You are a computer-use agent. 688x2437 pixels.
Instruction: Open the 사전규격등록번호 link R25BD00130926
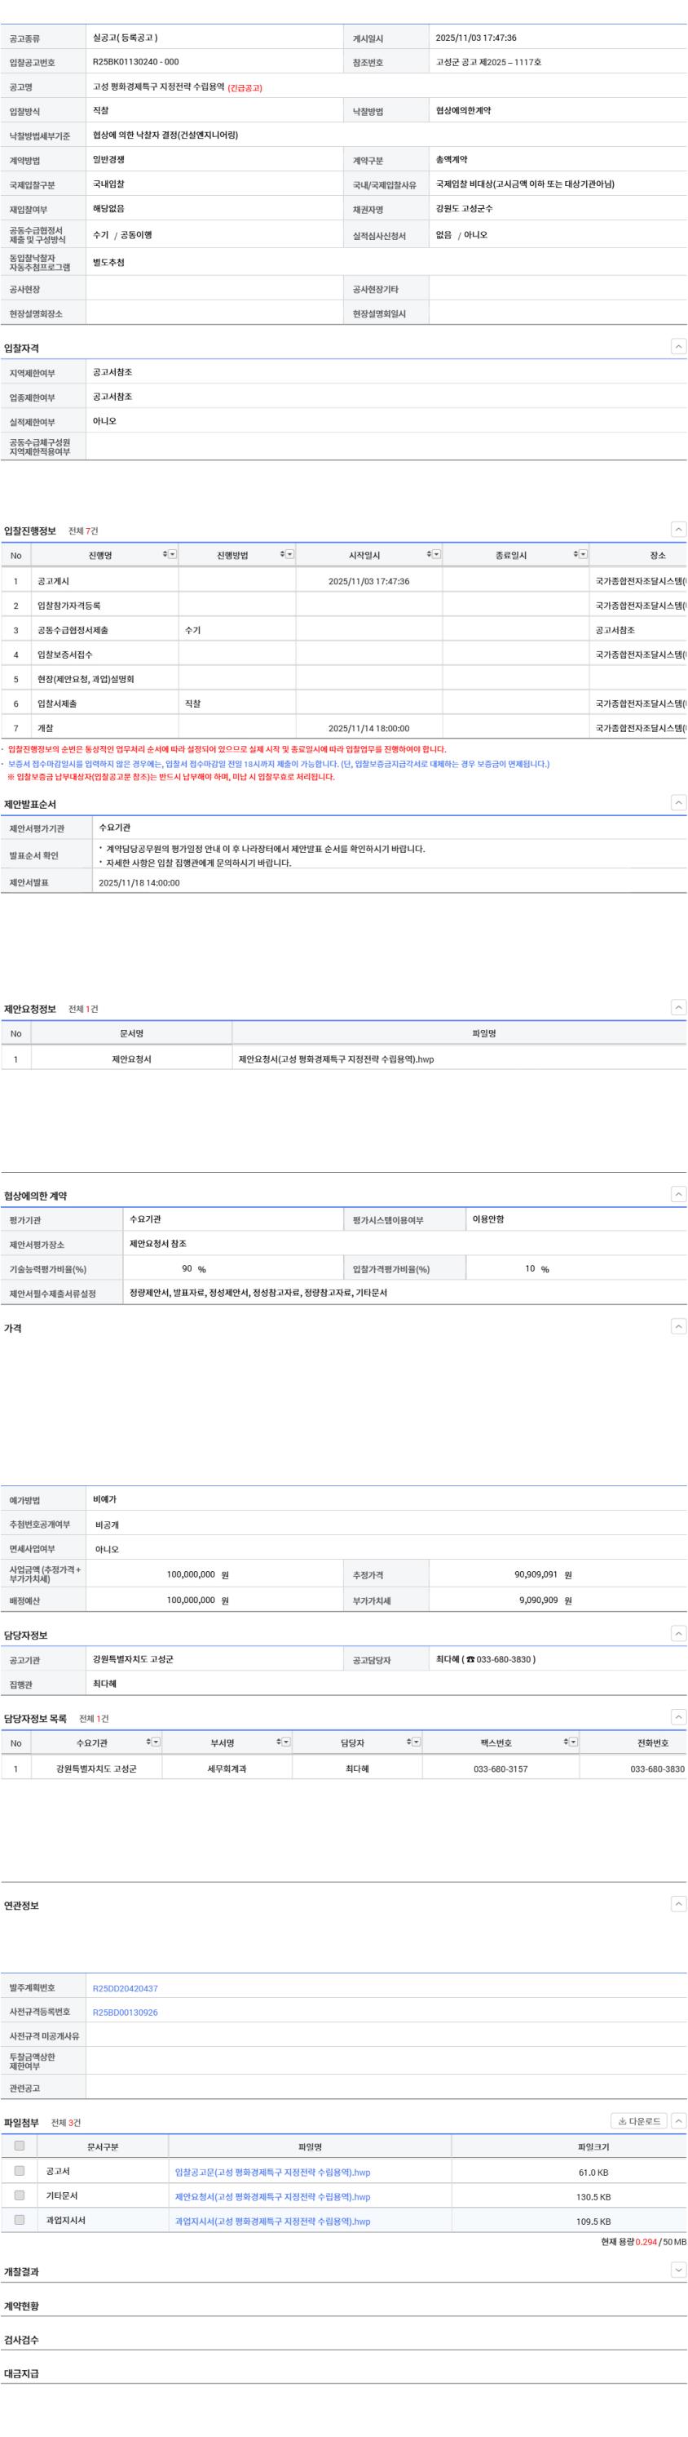pos(125,2013)
